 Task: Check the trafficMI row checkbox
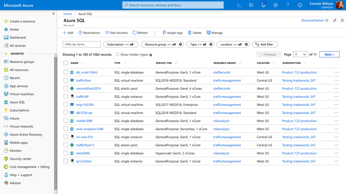(66, 96)
